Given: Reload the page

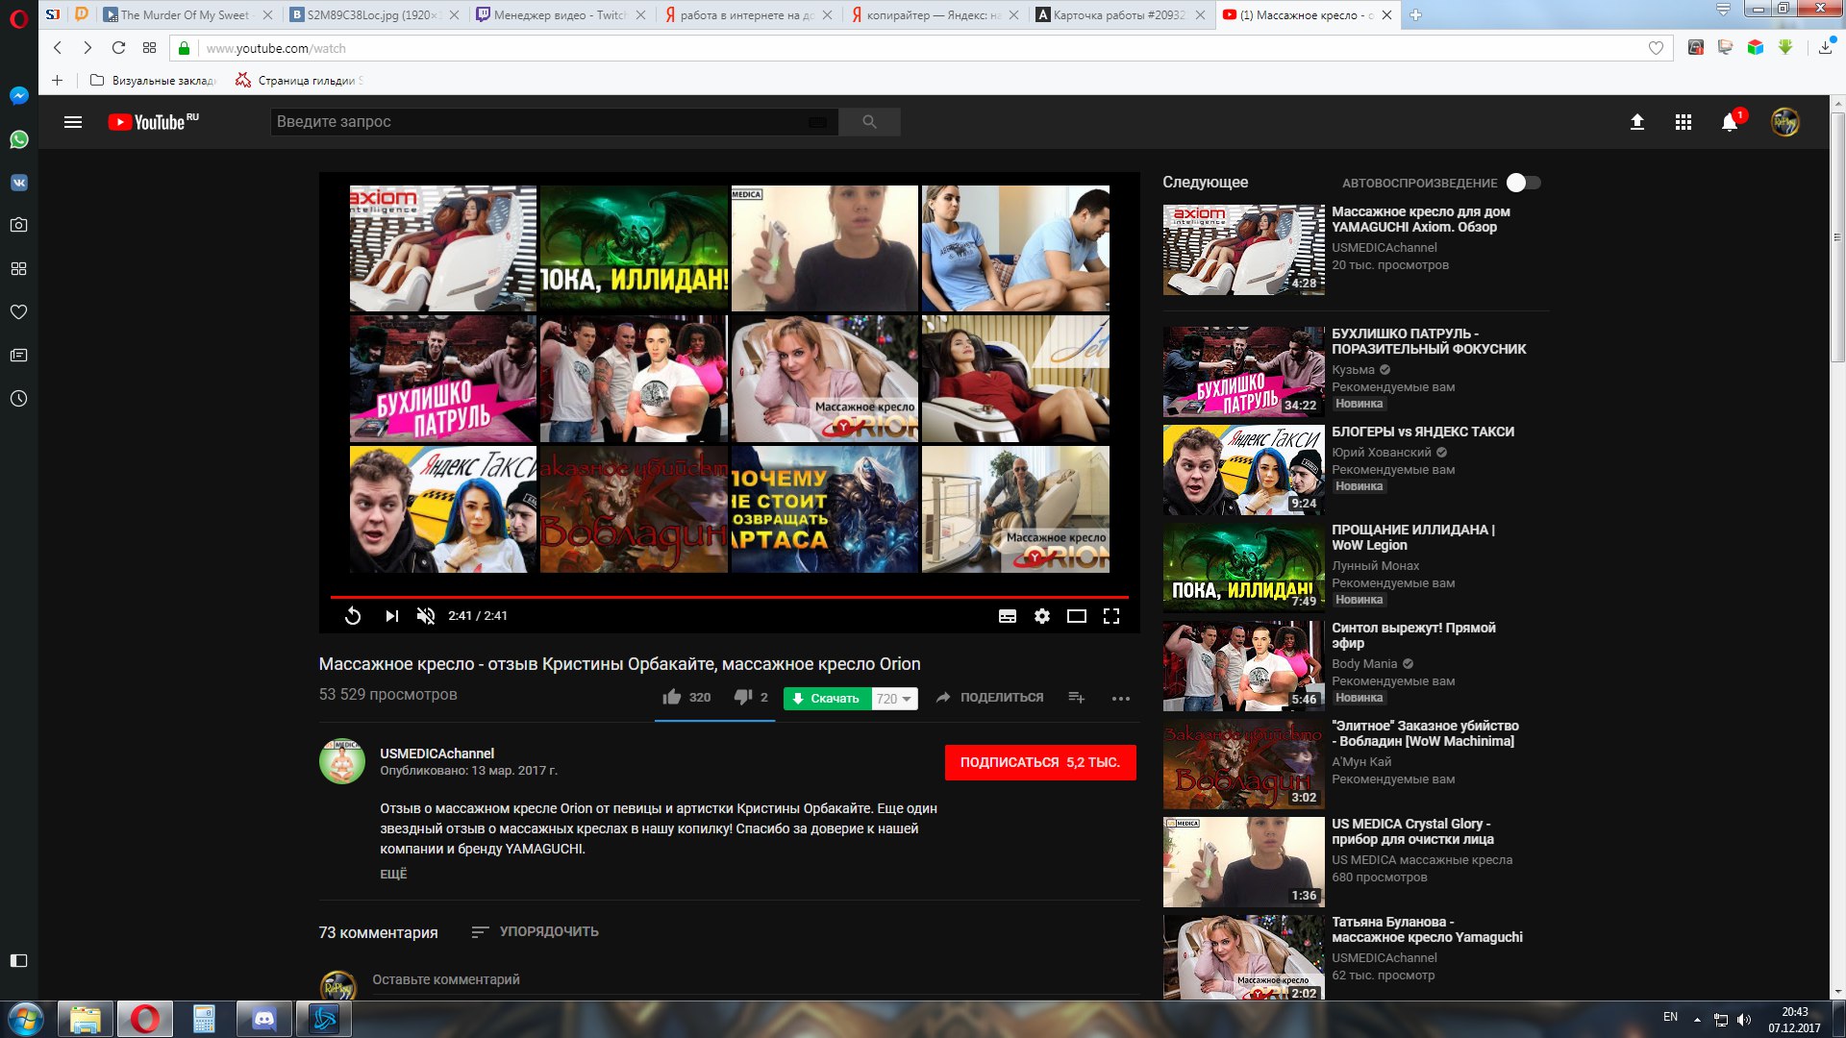Looking at the screenshot, I should (x=118, y=48).
